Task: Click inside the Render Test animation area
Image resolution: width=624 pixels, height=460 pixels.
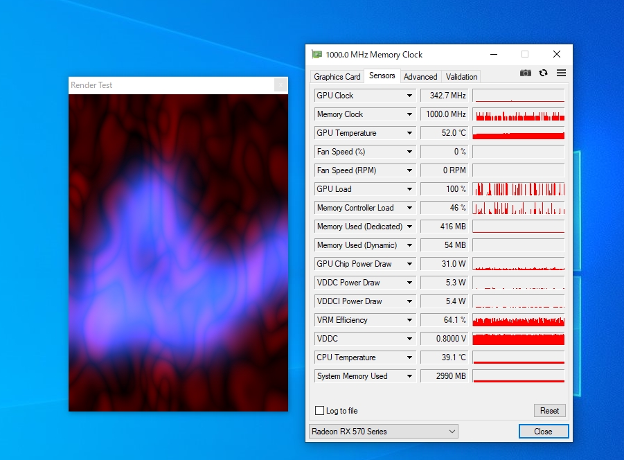Action: [x=178, y=253]
